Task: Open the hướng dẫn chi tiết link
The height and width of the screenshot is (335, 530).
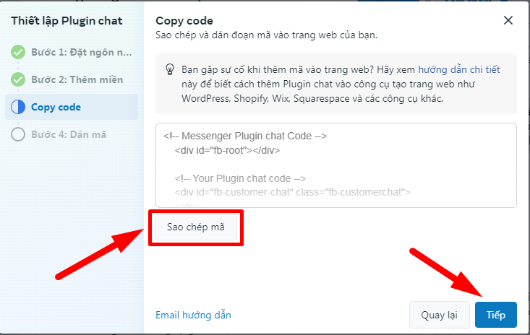Action: [458, 69]
